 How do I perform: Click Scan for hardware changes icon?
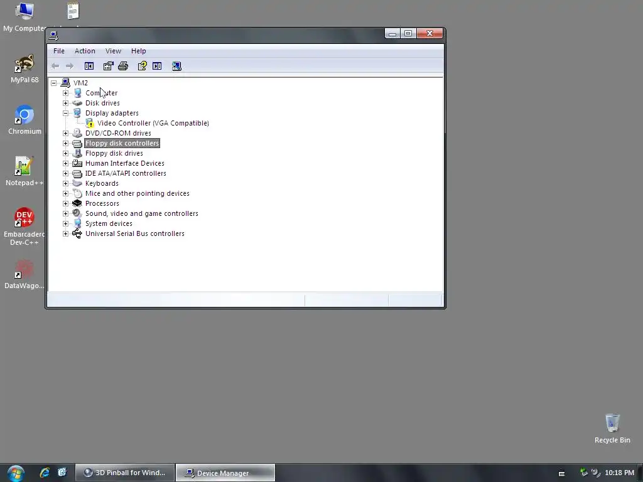(x=176, y=66)
